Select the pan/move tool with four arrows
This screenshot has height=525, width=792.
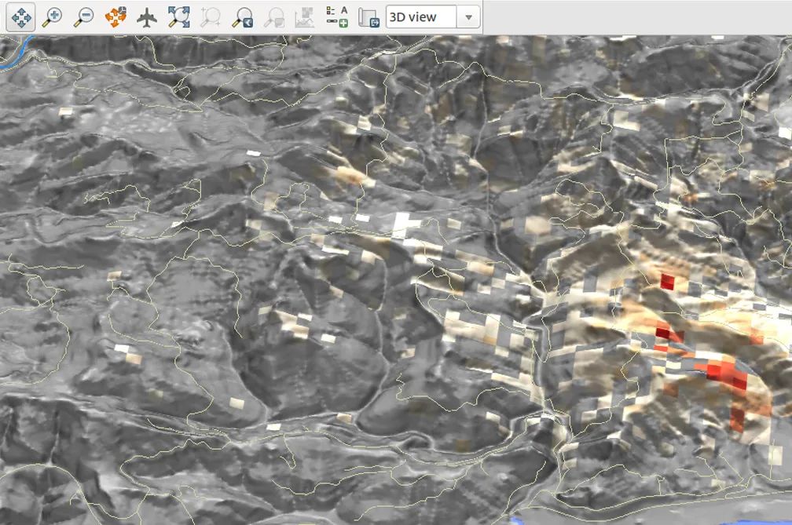pyautogui.click(x=20, y=17)
